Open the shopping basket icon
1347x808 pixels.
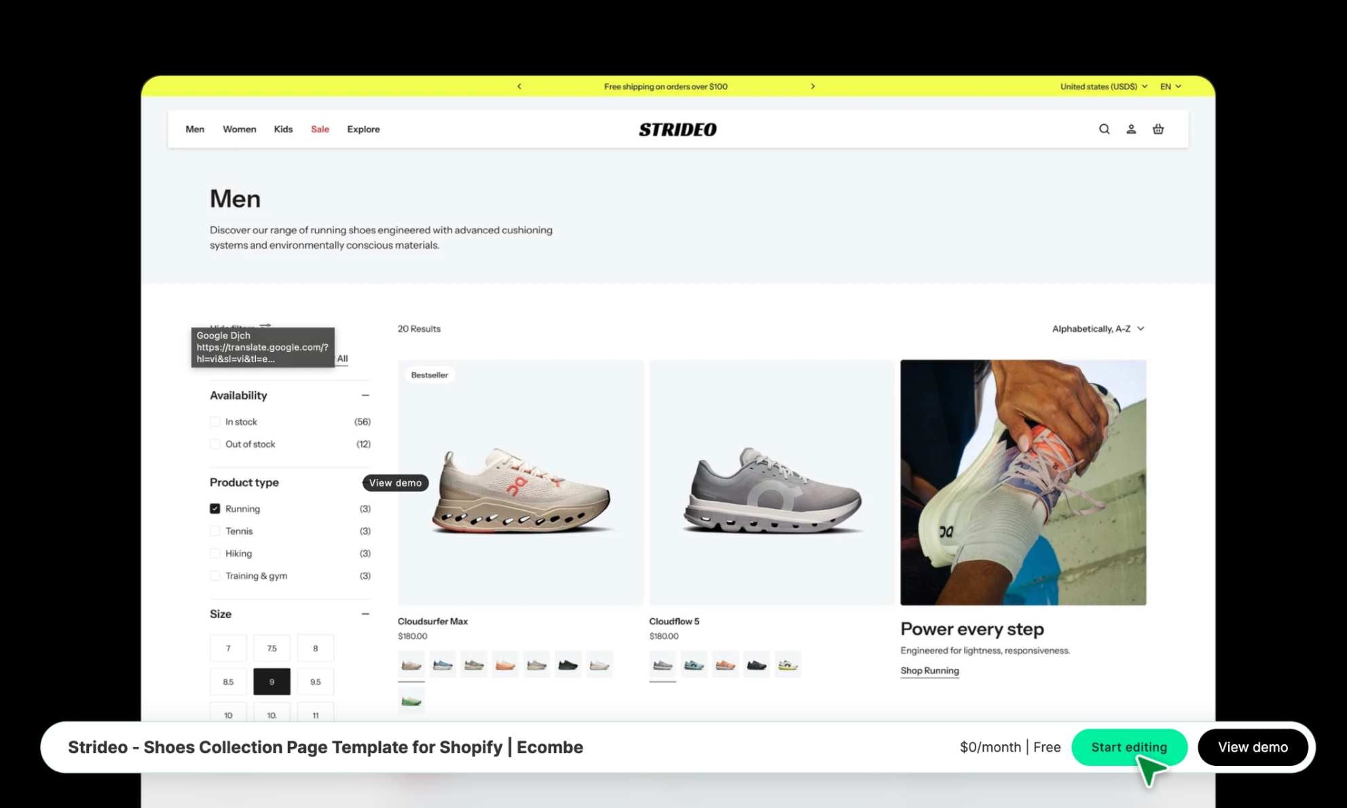[x=1158, y=129]
